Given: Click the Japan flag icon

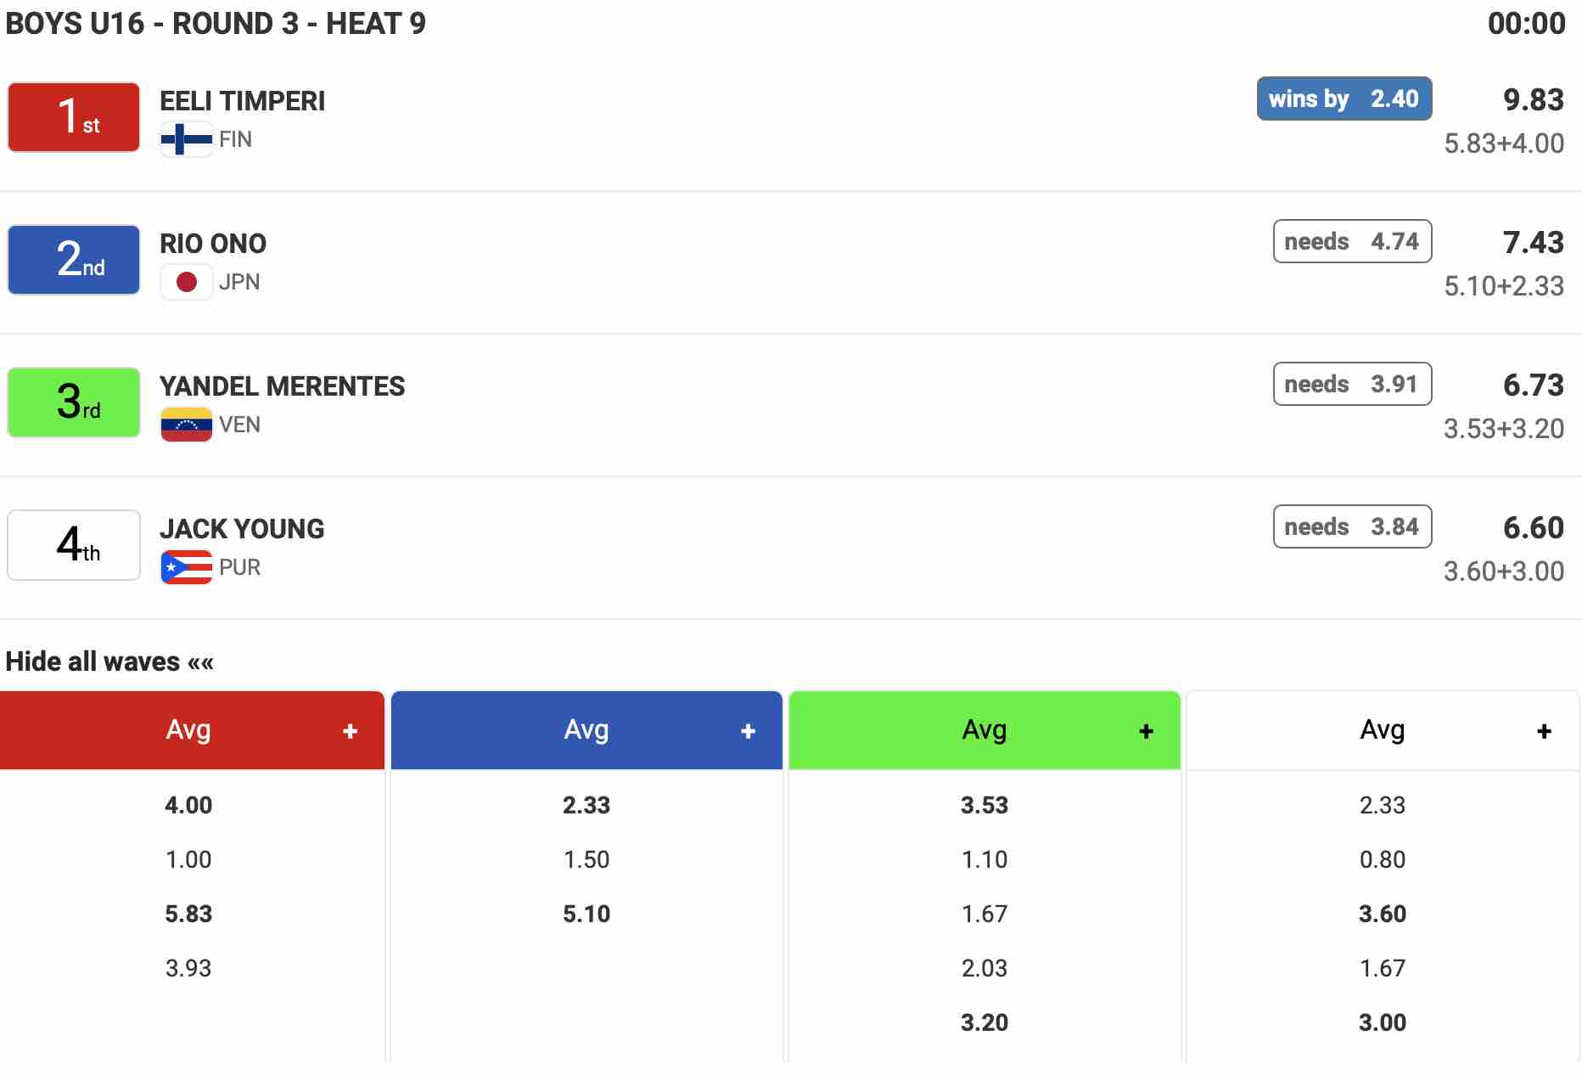Looking at the screenshot, I should pos(186,282).
